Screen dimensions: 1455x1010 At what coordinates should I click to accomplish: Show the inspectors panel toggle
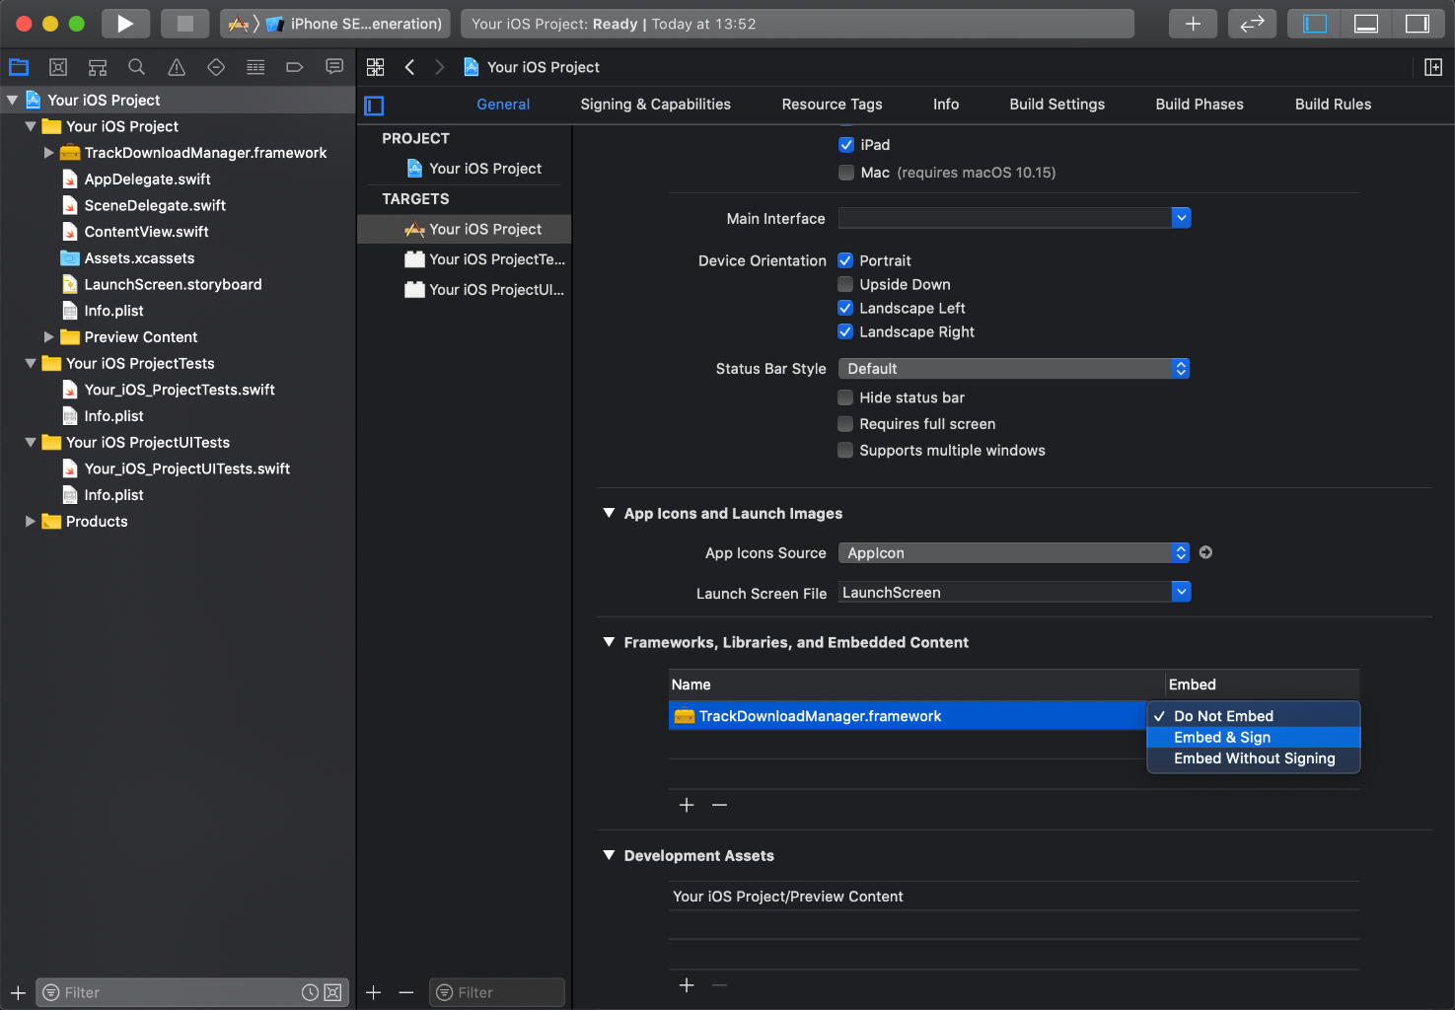(1418, 24)
